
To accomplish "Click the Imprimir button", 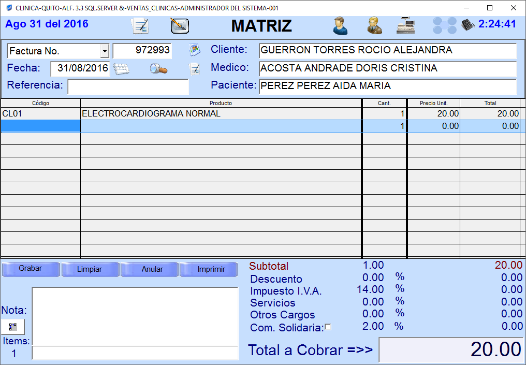I will point(211,269).
